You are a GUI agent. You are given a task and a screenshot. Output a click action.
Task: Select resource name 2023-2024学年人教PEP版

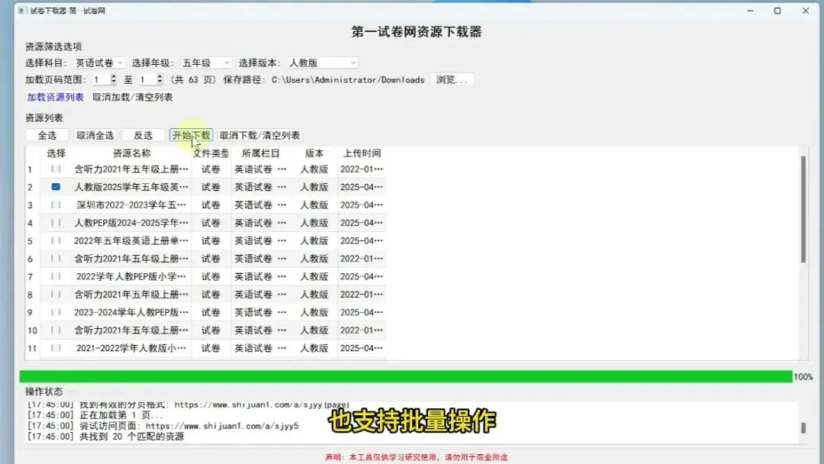131,312
